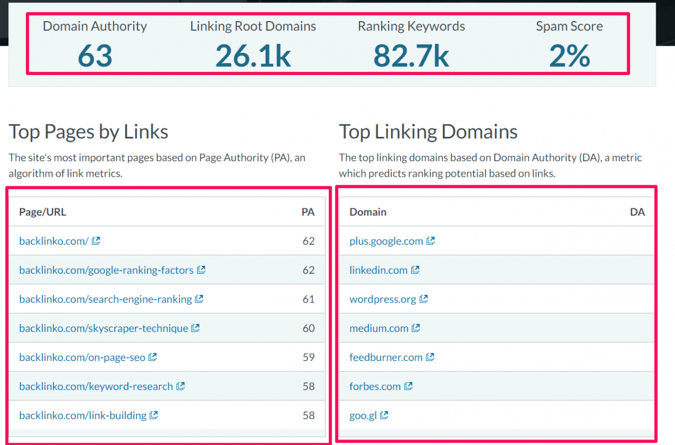Open the medium.com domain link
675x445 pixels.
click(x=379, y=328)
